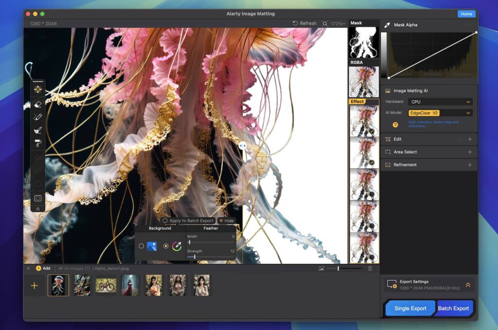
Task: Select the paint brush with palette tool
Action: (x=38, y=130)
